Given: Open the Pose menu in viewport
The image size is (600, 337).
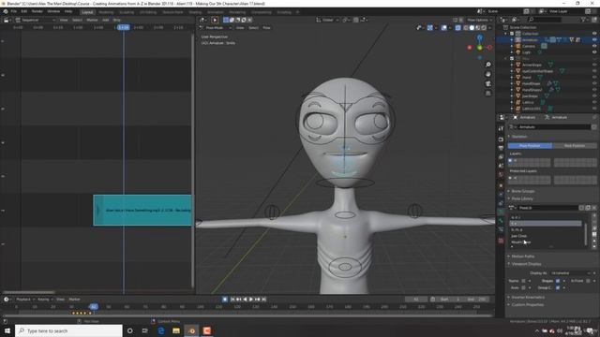Looking at the screenshot, I should 266,28.
